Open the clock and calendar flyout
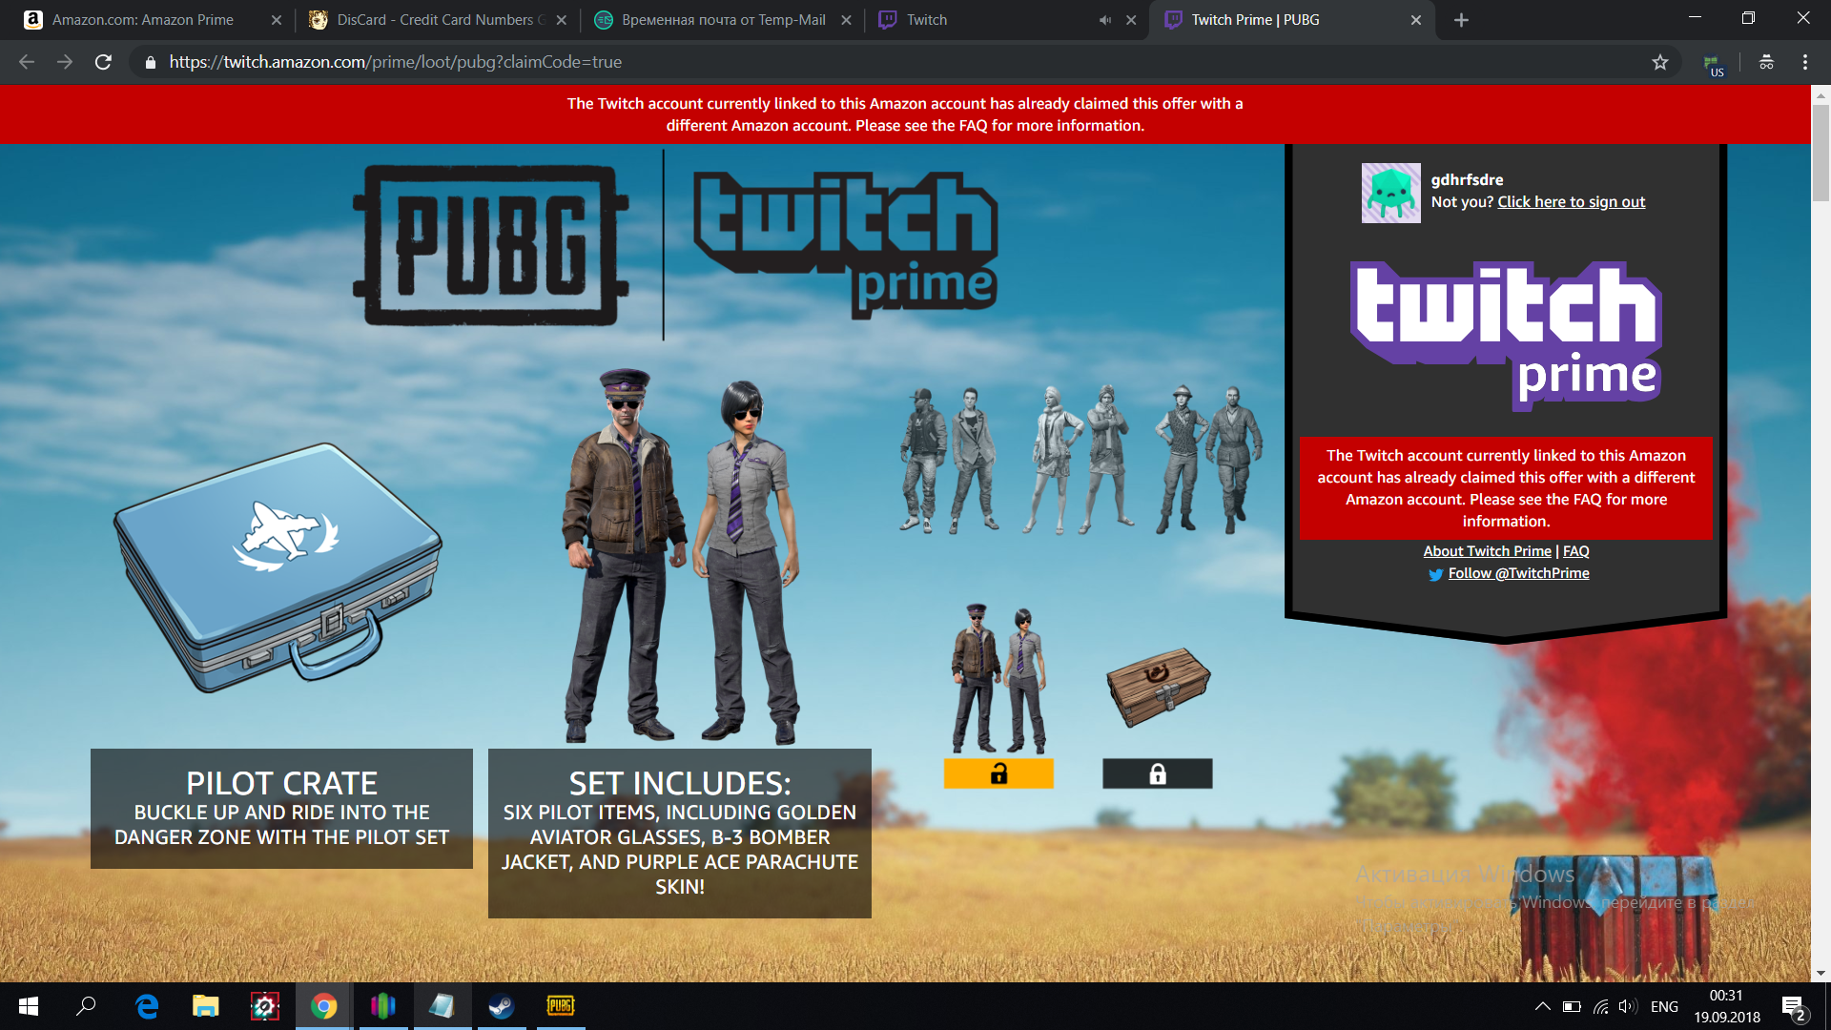 (x=1727, y=1006)
